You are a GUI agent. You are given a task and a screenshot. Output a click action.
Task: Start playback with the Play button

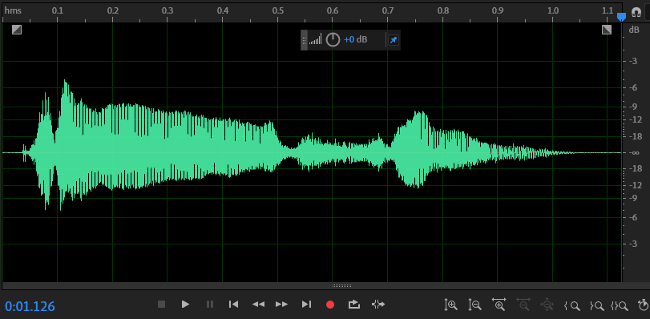185,305
